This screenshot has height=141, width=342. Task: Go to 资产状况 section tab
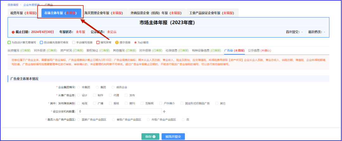pos(72,50)
